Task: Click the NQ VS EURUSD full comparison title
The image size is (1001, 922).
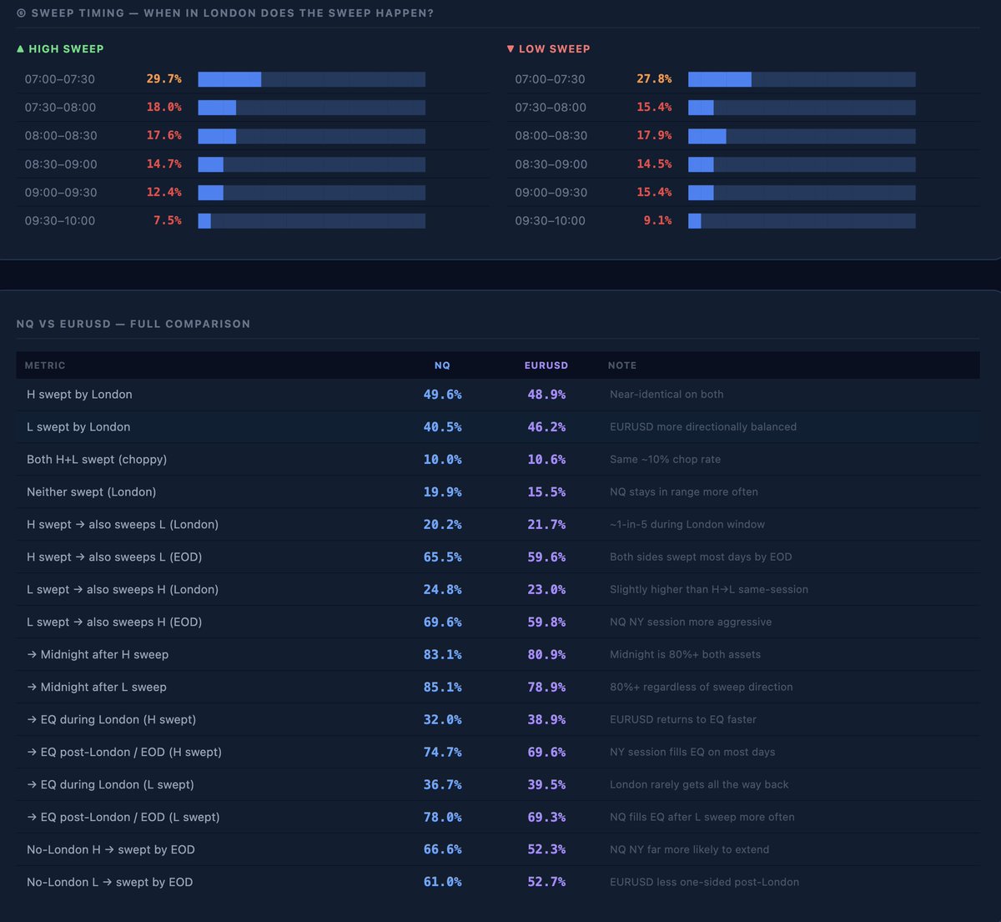Action: pos(133,324)
